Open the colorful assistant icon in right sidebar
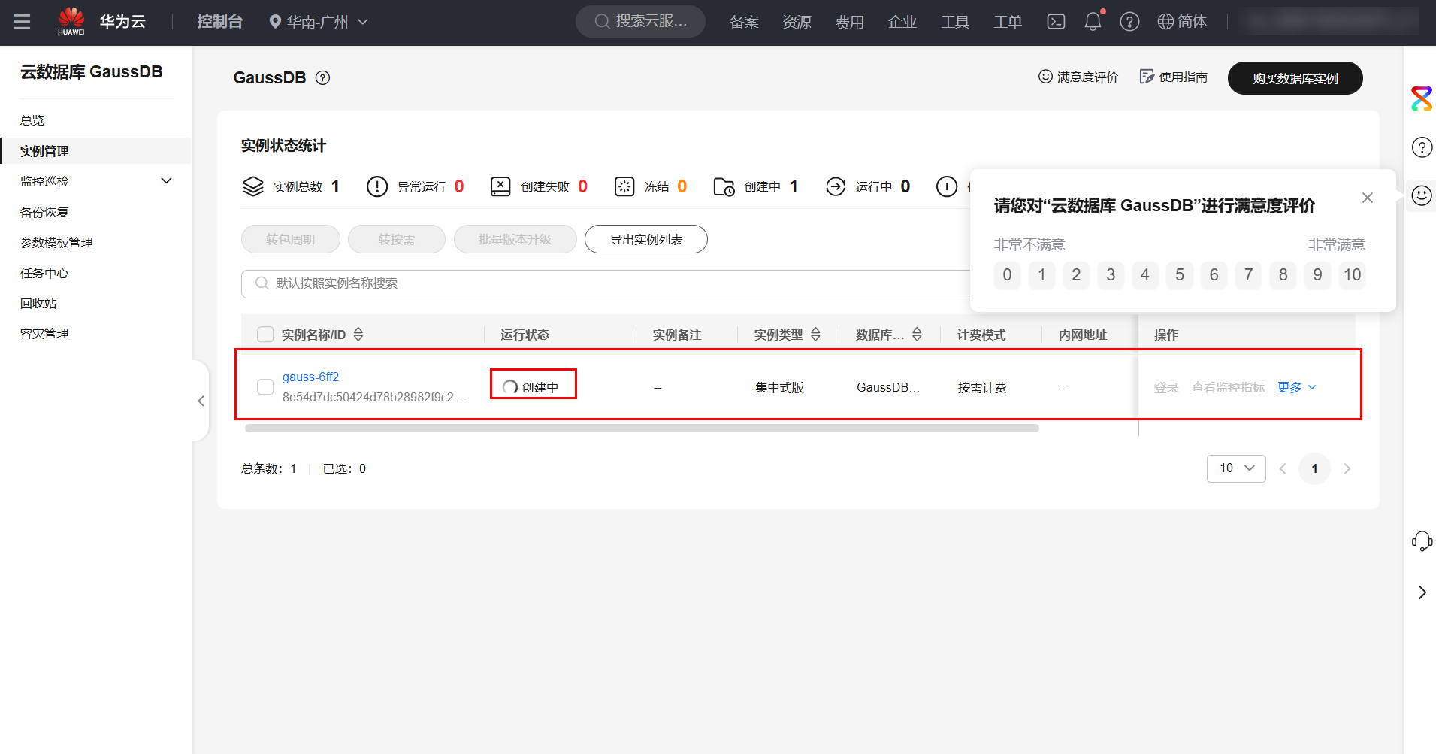The height and width of the screenshot is (754, 1436). (1422, 98)
